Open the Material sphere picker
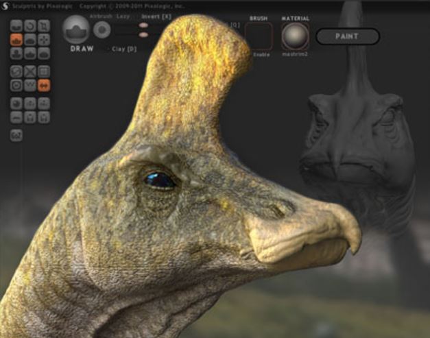The image size is (430, 338). coord(296,36)
